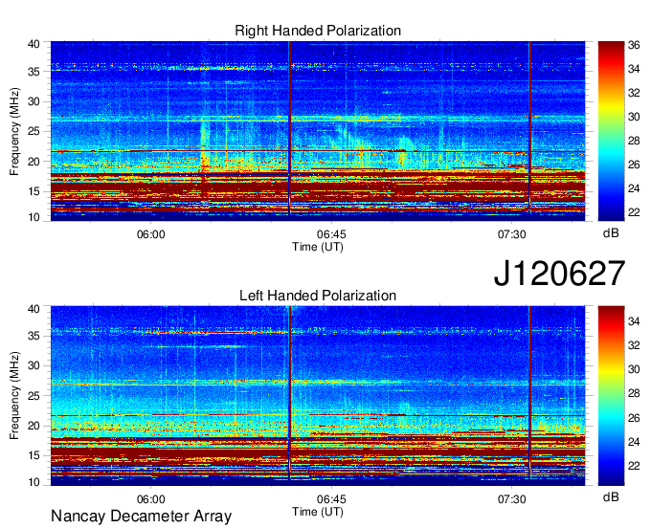Click the lower plot's Time (UT) axis label

point(318,512)
